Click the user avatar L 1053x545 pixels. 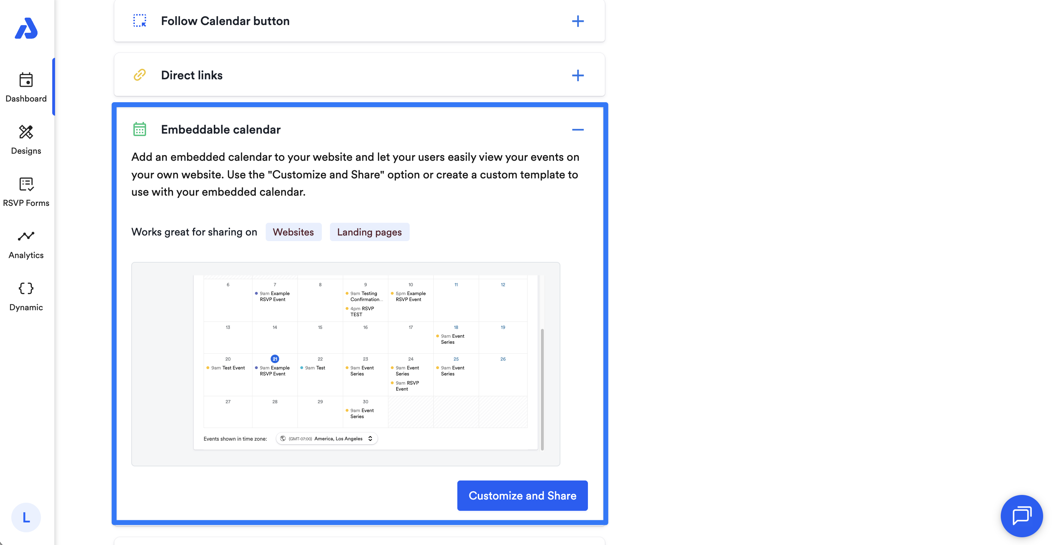(x=26, y=517)
